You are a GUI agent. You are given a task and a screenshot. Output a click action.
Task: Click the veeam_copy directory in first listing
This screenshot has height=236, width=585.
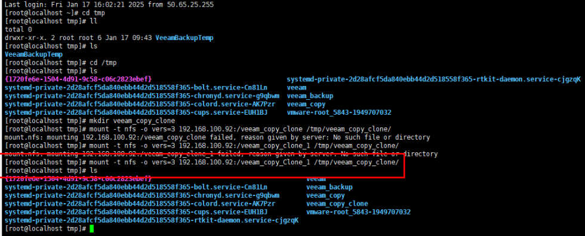click(x=306, y=104)
